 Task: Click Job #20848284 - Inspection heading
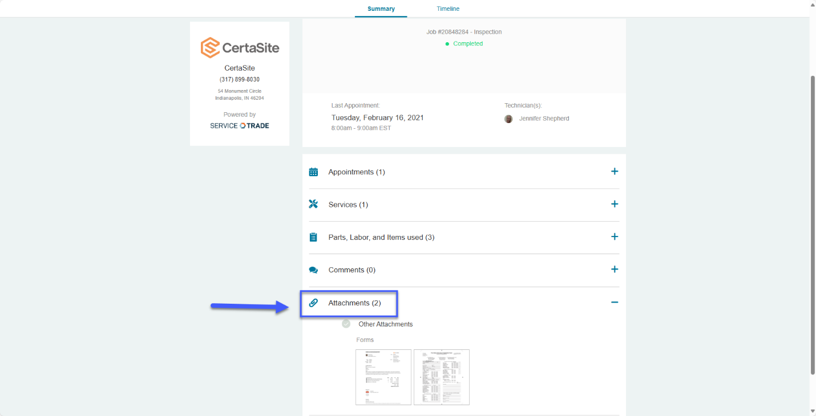(464, 32)
